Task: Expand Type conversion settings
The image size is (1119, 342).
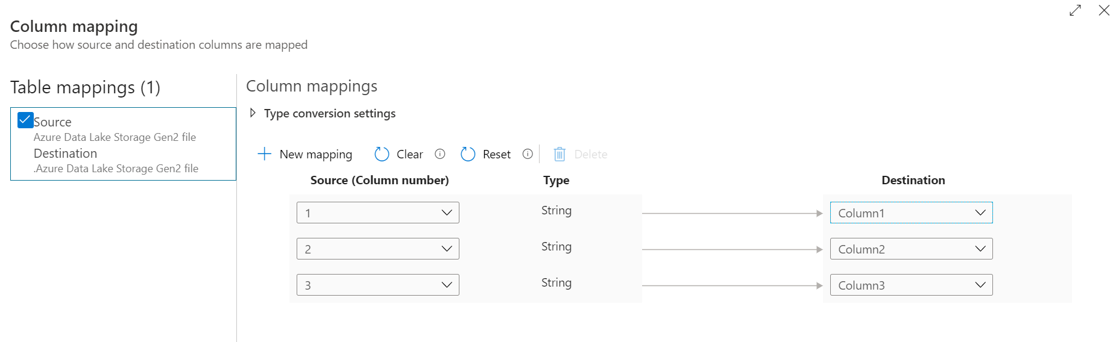Action: point(253,113)
